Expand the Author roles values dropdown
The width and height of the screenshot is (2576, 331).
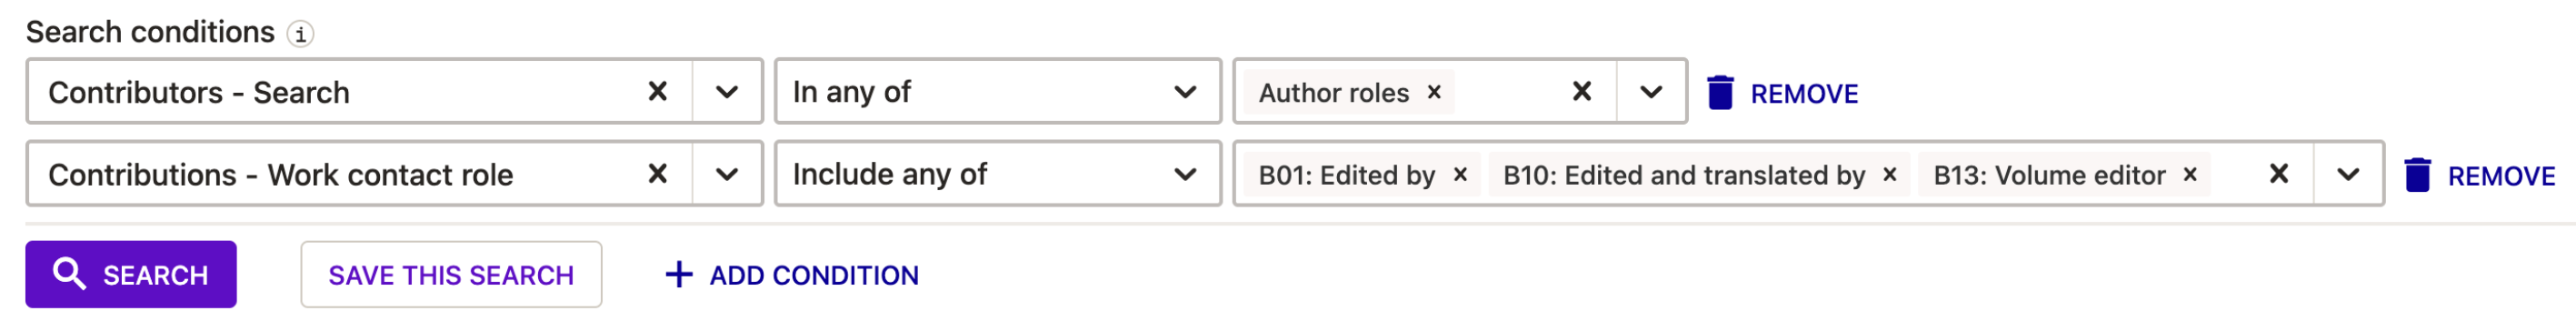(1651, 92)
